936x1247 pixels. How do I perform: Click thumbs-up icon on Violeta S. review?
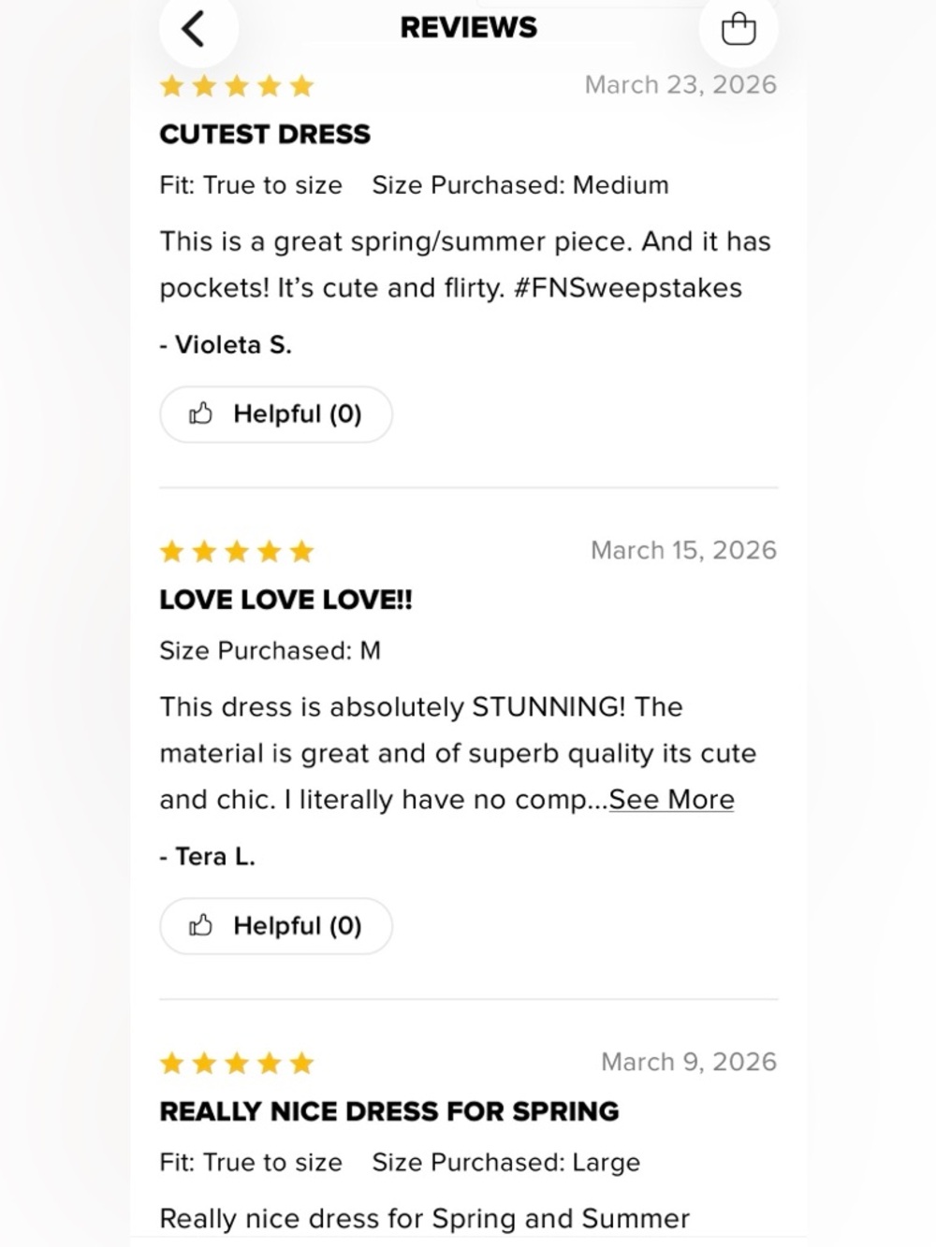tap(200, 413)
